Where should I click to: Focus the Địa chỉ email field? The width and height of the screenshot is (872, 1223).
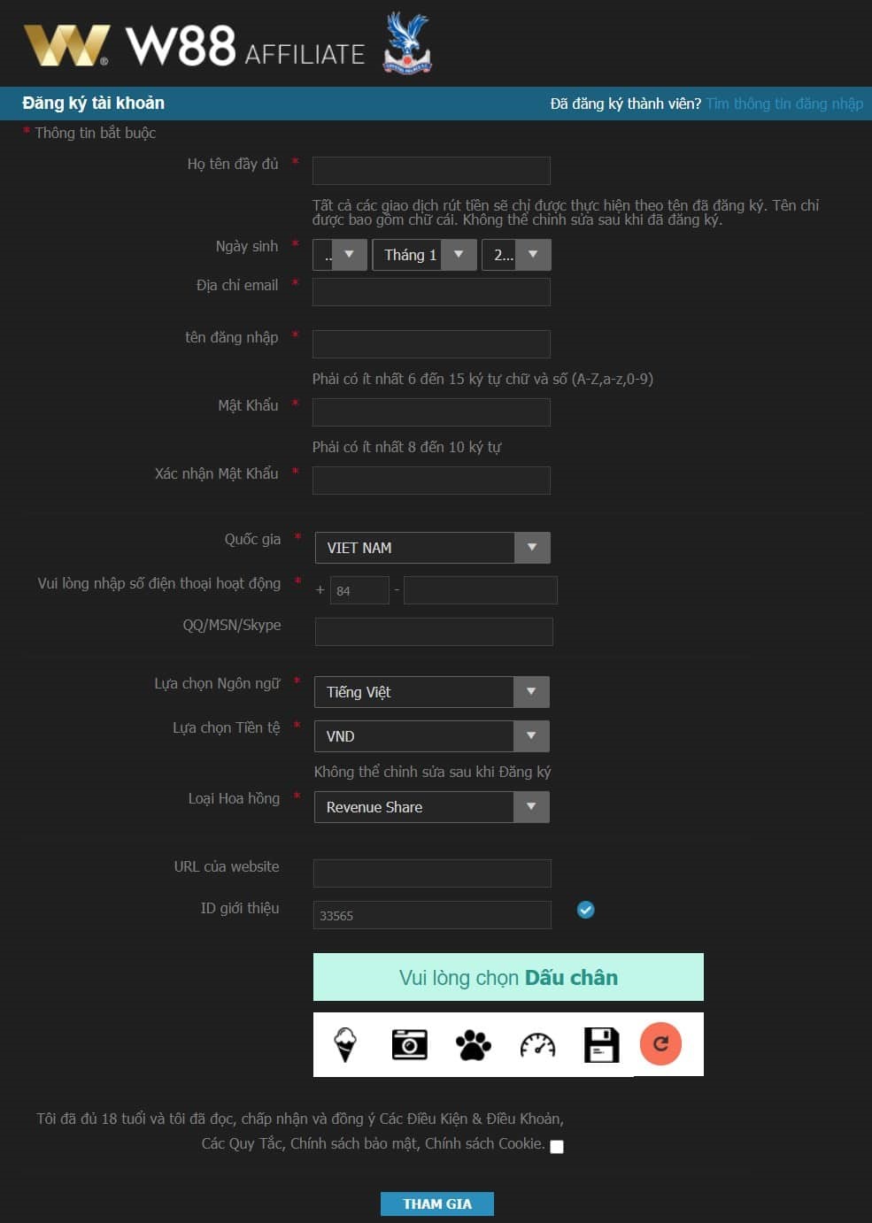pyautogui.click(x=431, y=292)
